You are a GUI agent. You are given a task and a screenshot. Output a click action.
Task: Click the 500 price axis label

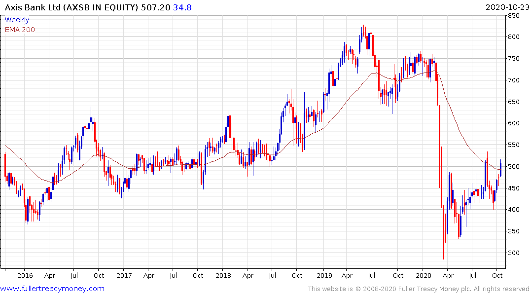pyautogui.click(x=514, y=166)
